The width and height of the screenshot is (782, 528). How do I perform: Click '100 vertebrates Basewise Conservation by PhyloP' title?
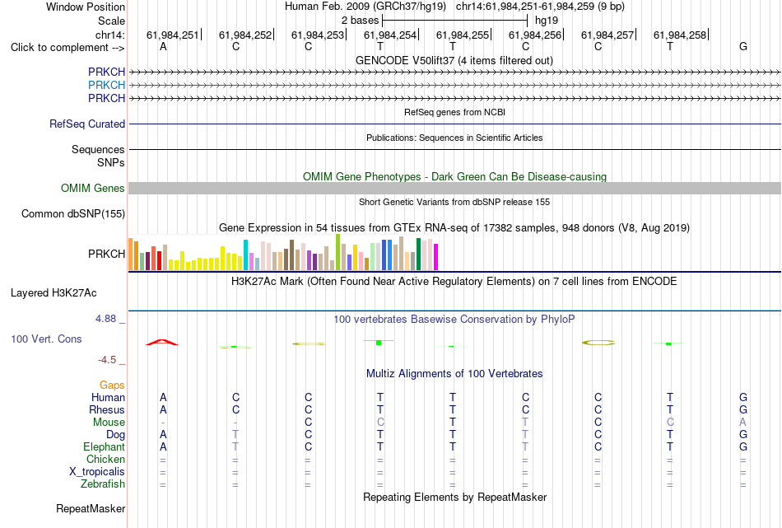(454, 320)
